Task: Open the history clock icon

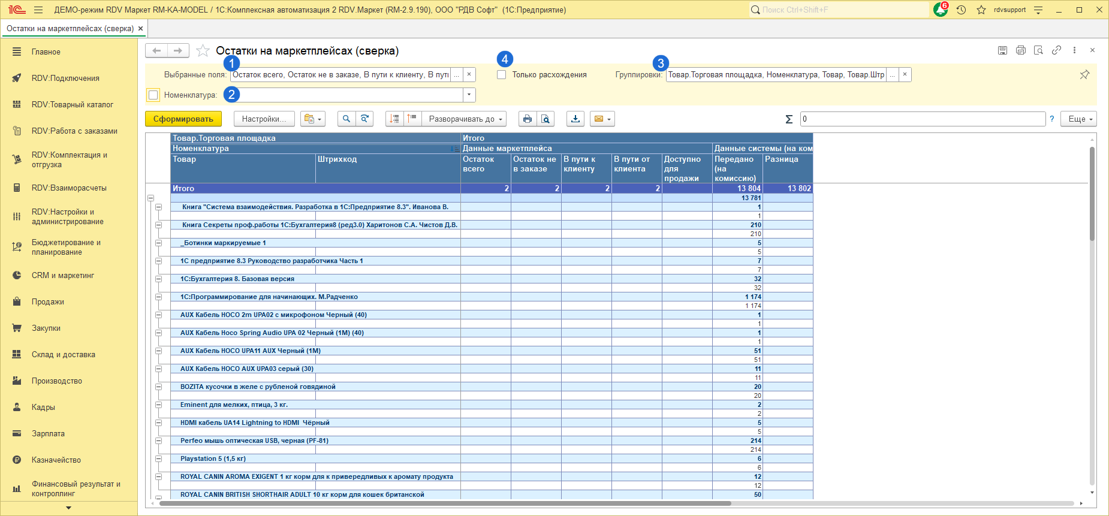Action: click(x=961, y=10)
